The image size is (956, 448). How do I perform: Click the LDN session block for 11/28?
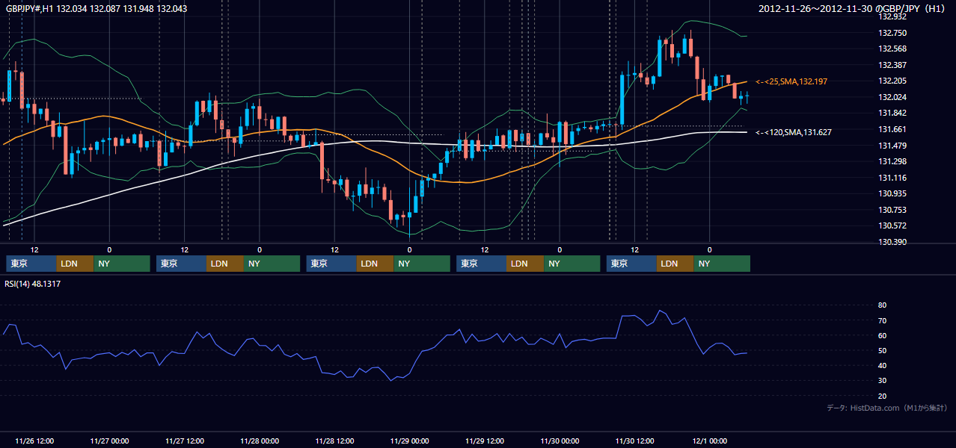pyautogui.click(x=376, y=264)
